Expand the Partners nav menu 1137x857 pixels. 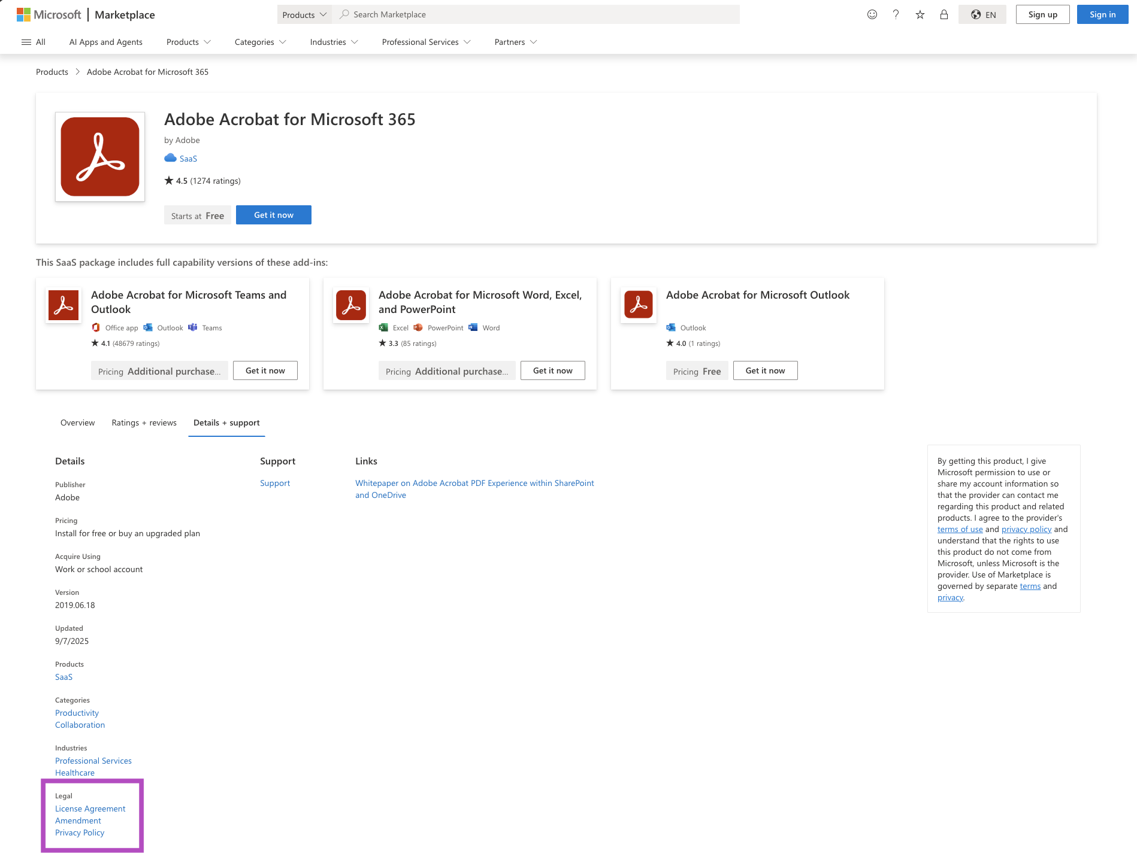coord(516,42)
